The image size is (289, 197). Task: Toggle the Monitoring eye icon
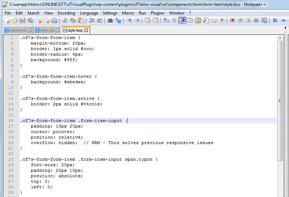(222, 21)
